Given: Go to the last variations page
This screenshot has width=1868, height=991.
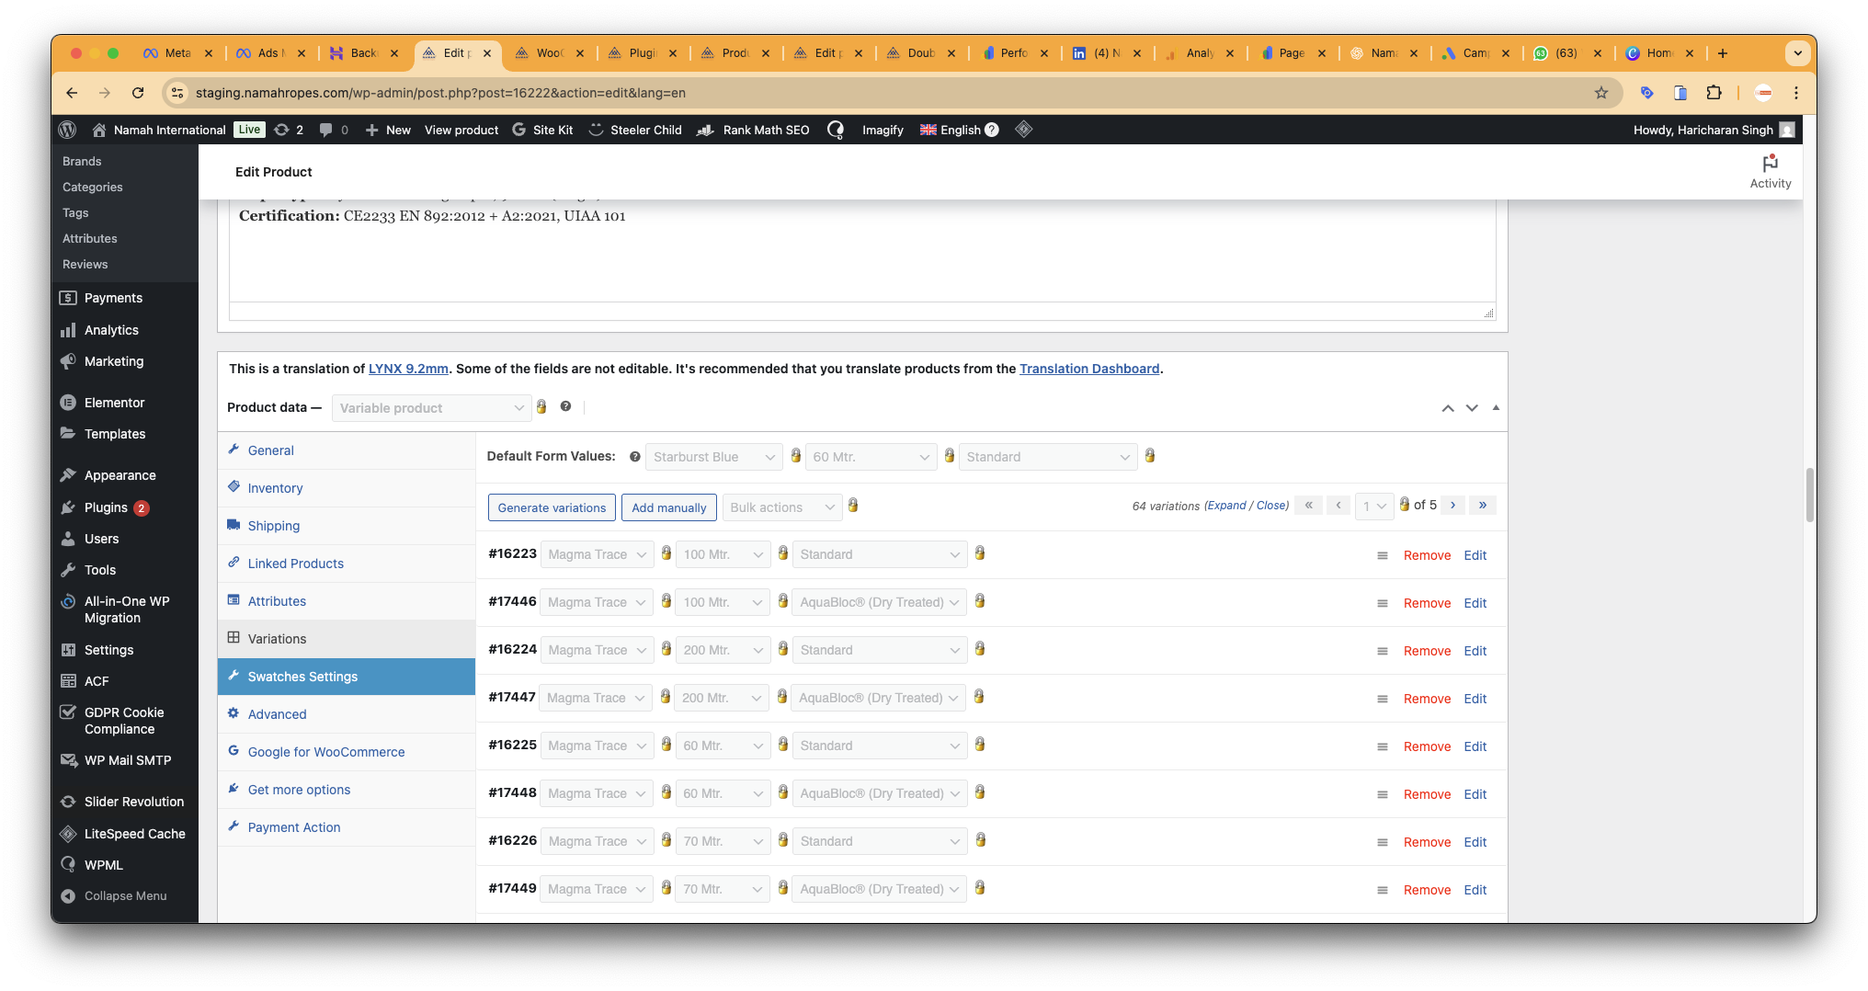Looking at the screenshot, I should (1483, 505).
